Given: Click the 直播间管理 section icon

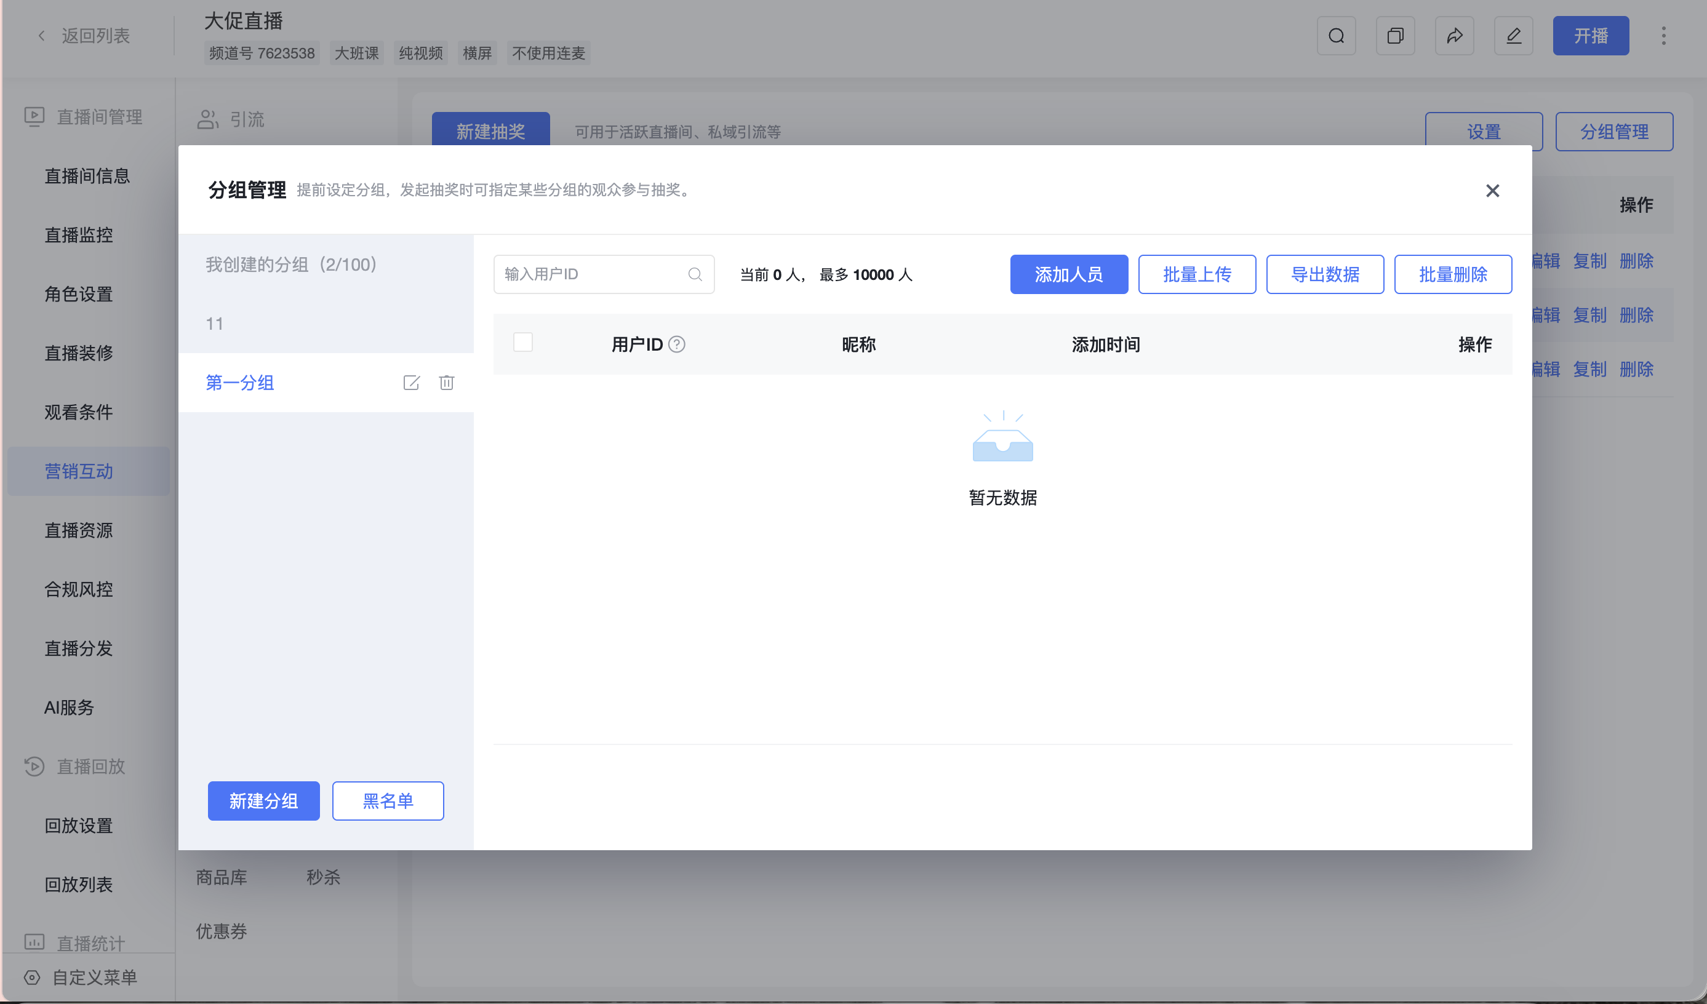Looking at the screenshot, I should (x=34, y=116).
